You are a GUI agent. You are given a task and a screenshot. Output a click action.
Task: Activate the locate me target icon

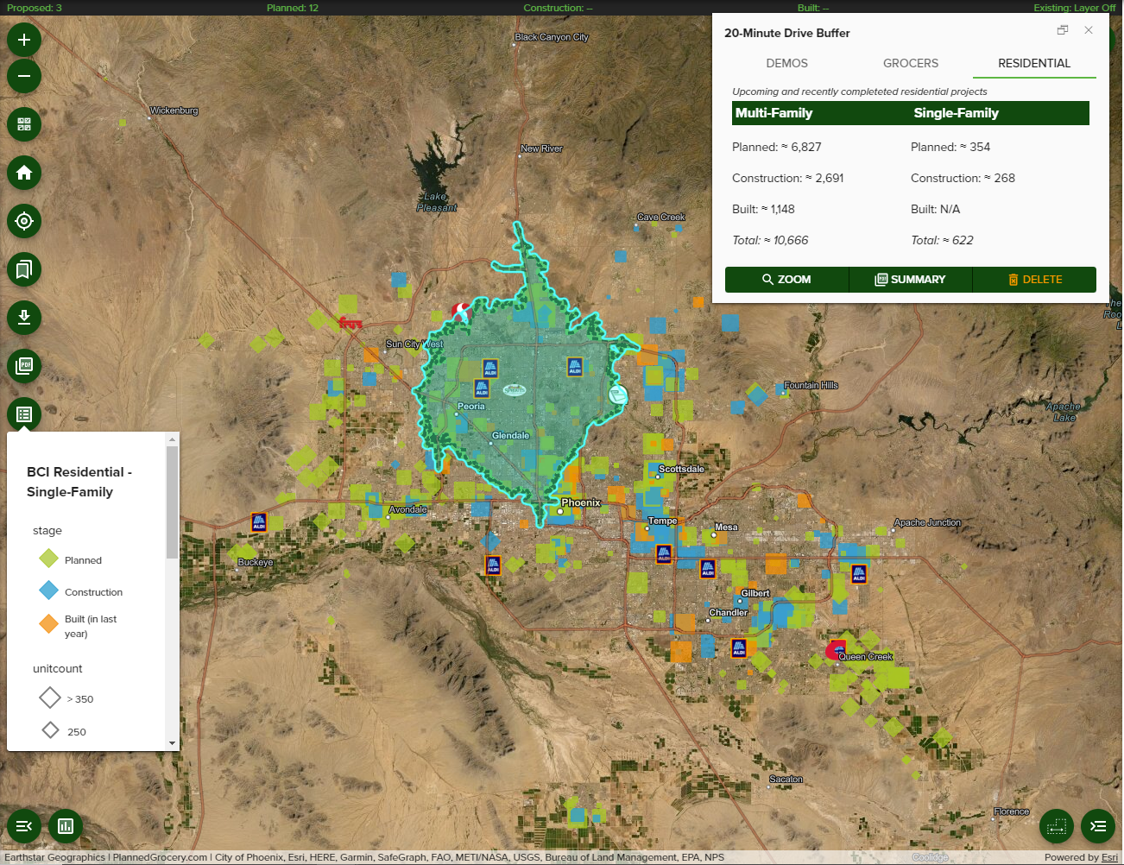coord(24,221)
